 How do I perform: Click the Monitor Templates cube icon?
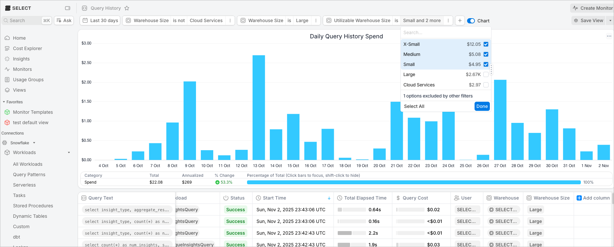7,112
